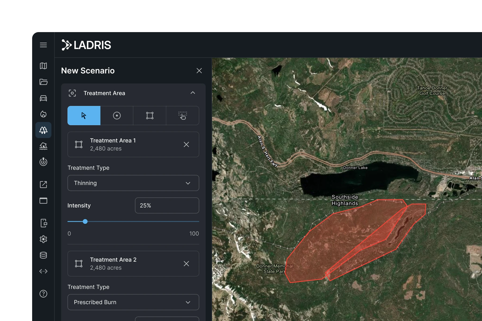Open the hamburger menu at top left
This screenshot has height=321, width=482.
pyautogui.click(x=43, y=45)
